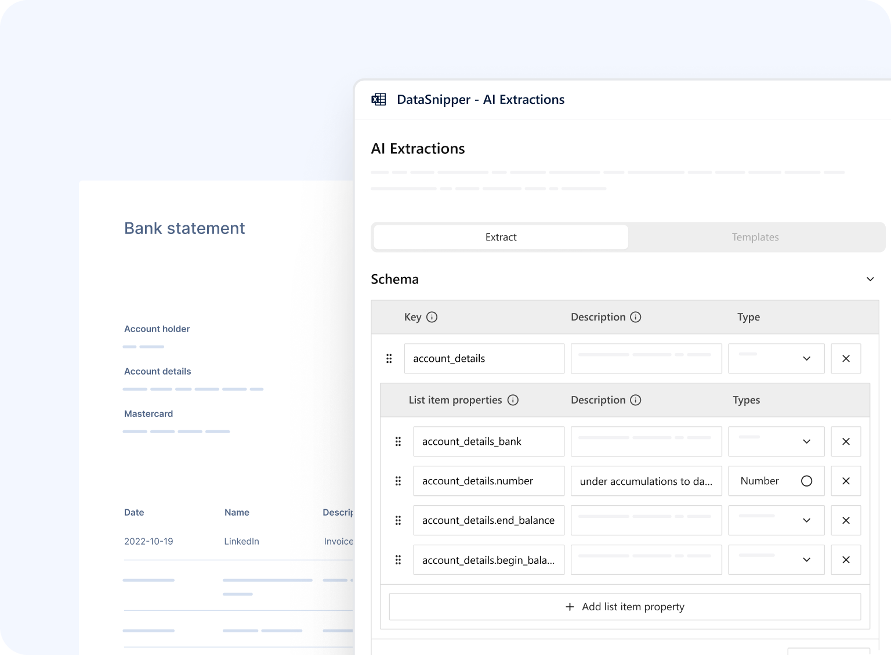
Task: Open type dropdown for account_details row
Action: 776,359
